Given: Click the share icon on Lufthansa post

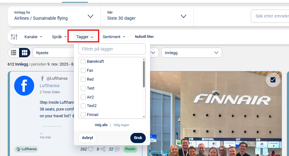Looking at the screenshot, I should point(103,149).
